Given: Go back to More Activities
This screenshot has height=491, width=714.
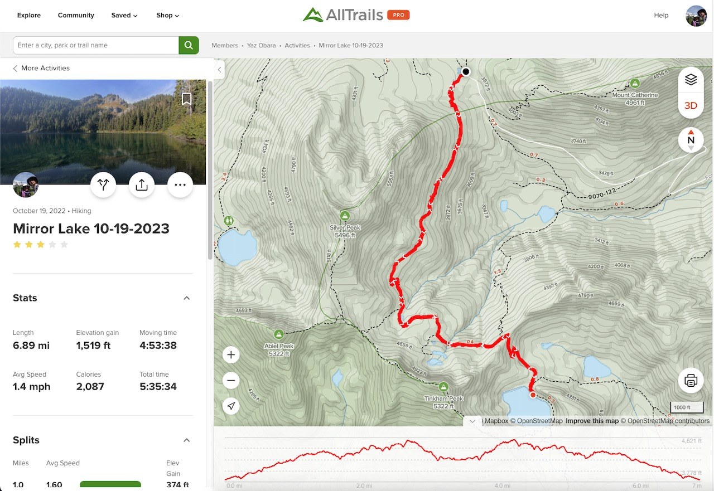Looking at the screenshot, I should pyautogui.click(x=41, y=68).
